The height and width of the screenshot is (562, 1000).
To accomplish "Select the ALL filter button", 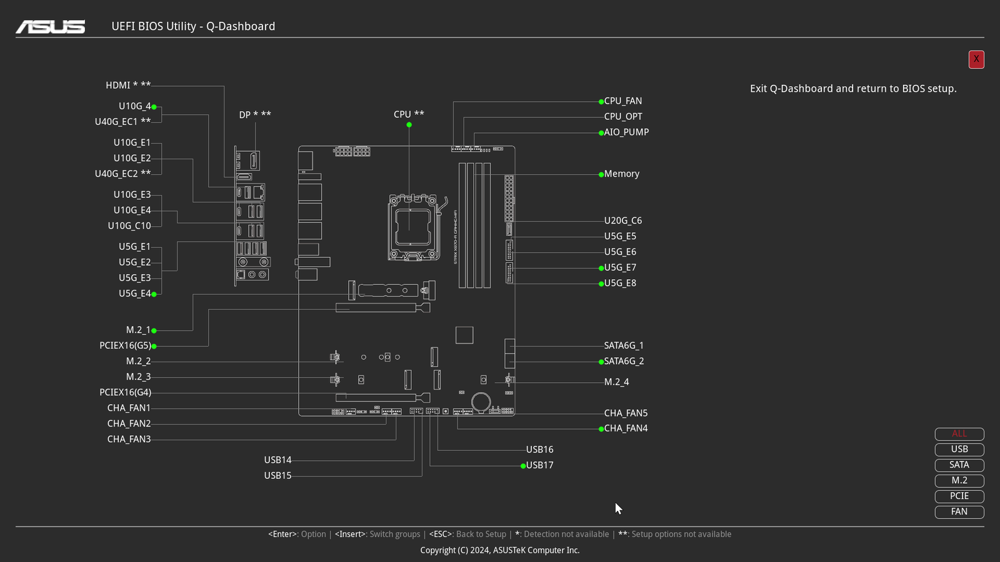I will (x=959, y=434).
